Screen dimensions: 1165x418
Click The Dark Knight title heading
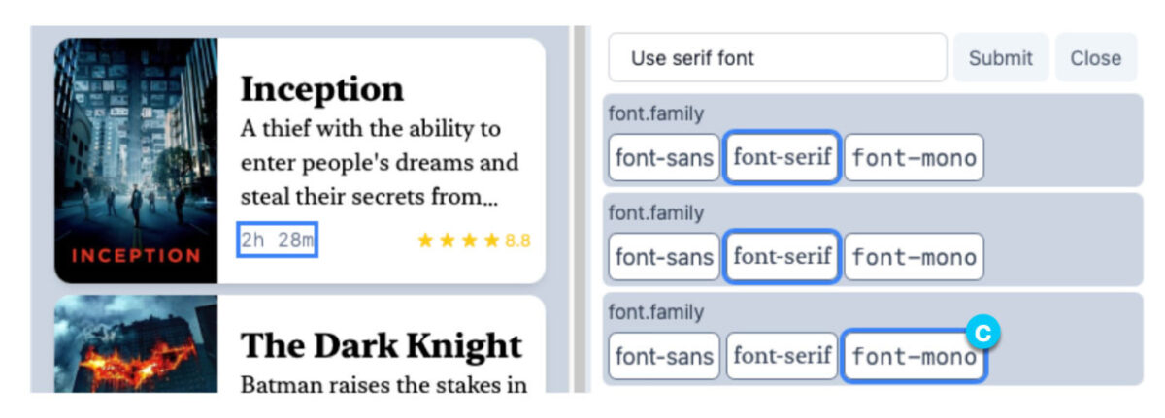pos(381,345)
